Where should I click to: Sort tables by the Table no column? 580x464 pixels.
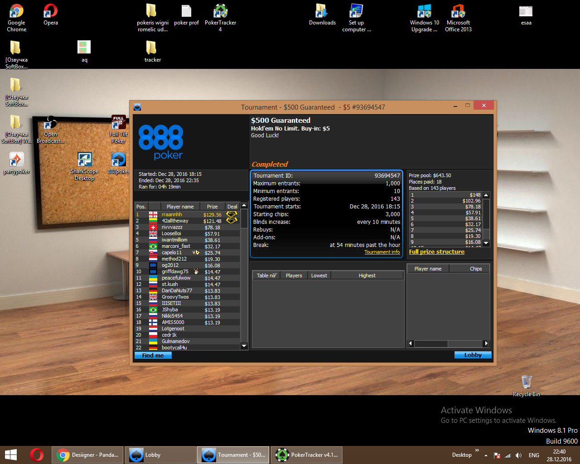[266, 275]
